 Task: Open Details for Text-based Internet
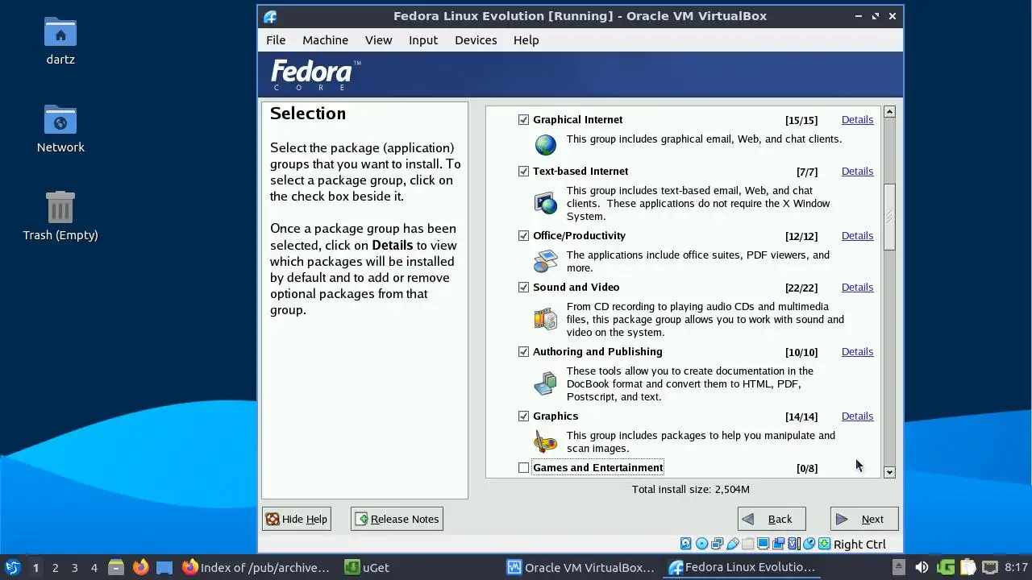857,171
